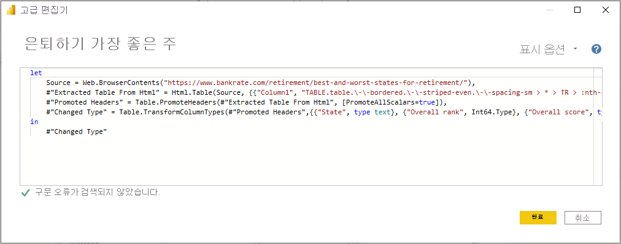The width and height of the screenshot is (621, 244).
Task: Click the Power BI logo icon
Action: [11, 10]
